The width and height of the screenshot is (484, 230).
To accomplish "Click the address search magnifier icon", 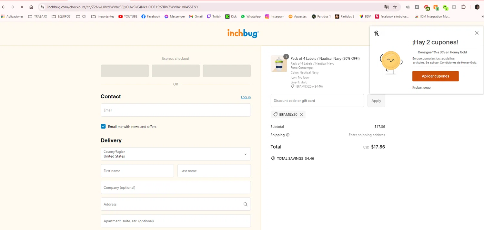I will 246,204.
